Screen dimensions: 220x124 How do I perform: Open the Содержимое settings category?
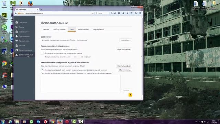coord(24,32)
